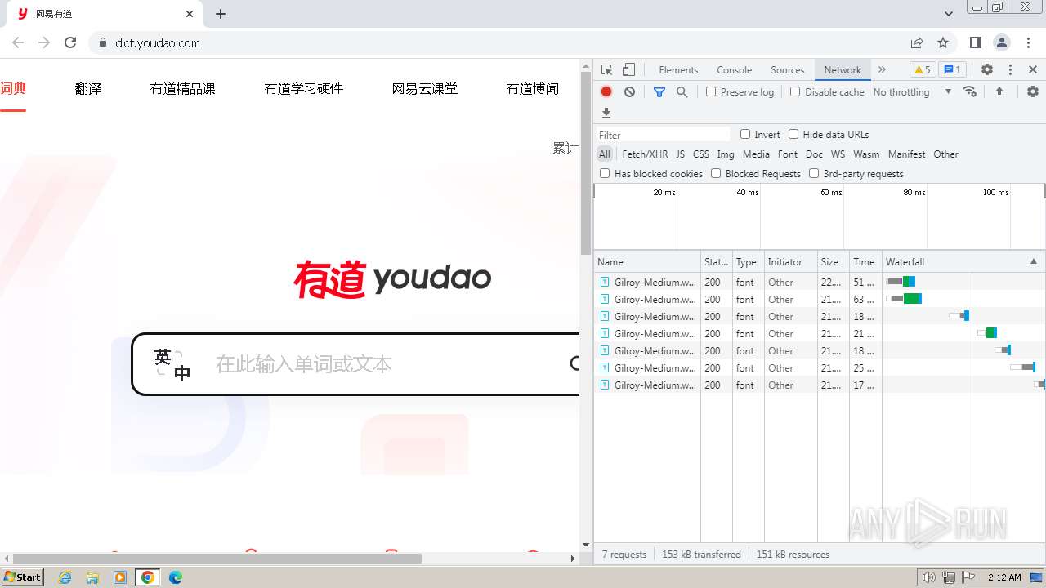Click the browser back arrow
This screenshot has height=588, width=1046.
pos(18,42)
